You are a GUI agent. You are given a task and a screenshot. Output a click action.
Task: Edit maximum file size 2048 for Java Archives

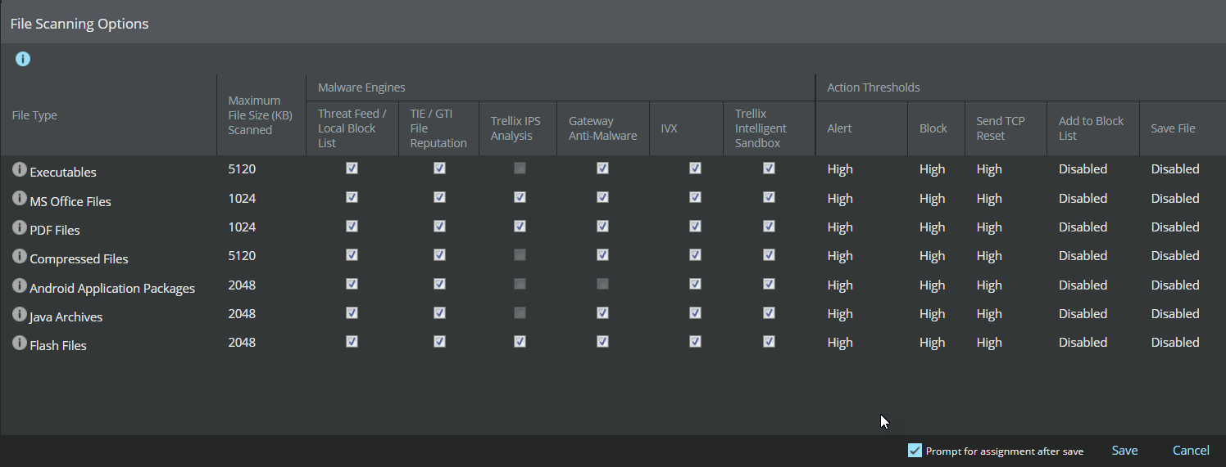click(242, 313)
